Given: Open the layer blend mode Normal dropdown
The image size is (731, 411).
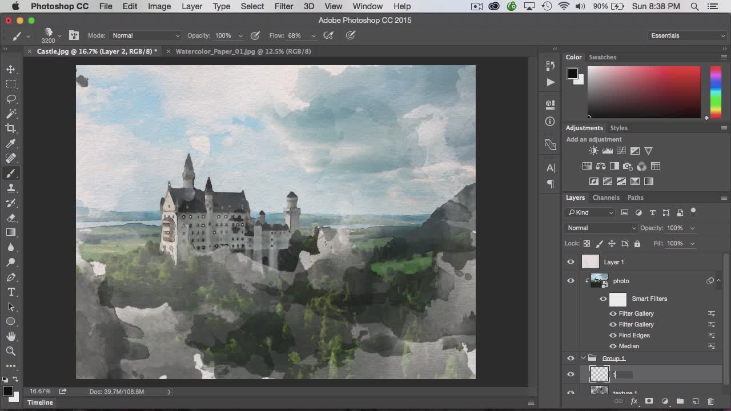Looking at the screenshot, I should click(601, 228).
